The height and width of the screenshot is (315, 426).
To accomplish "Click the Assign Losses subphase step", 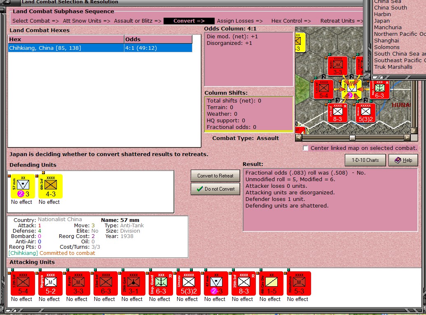I will point(240,21).
